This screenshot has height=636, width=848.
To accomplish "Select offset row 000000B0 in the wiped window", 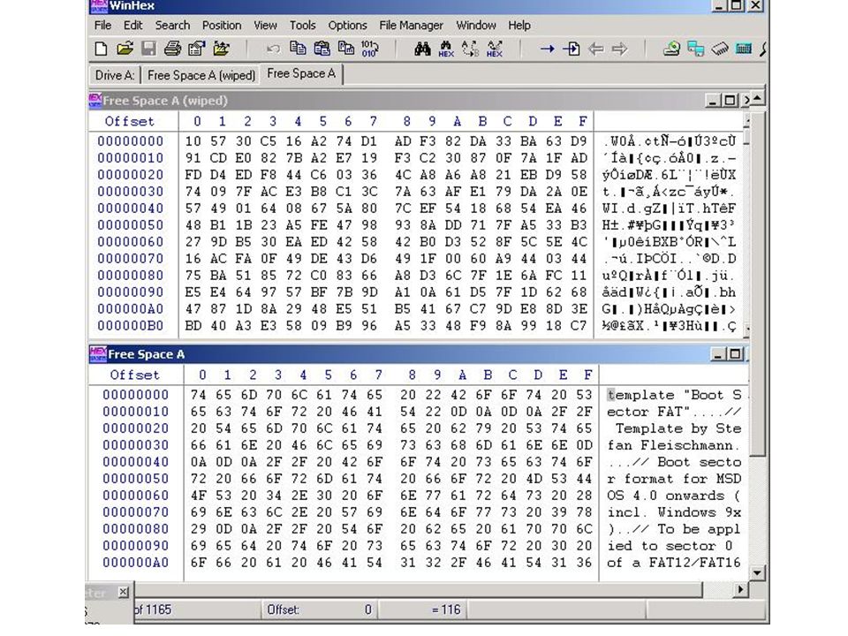I will [131, 326].
